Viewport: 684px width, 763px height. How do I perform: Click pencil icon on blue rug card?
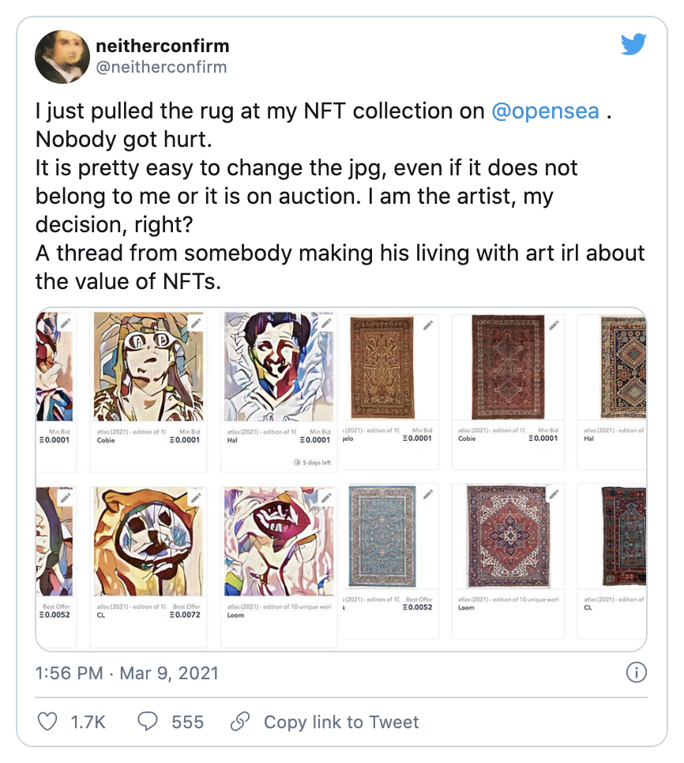tap(427, 494)
